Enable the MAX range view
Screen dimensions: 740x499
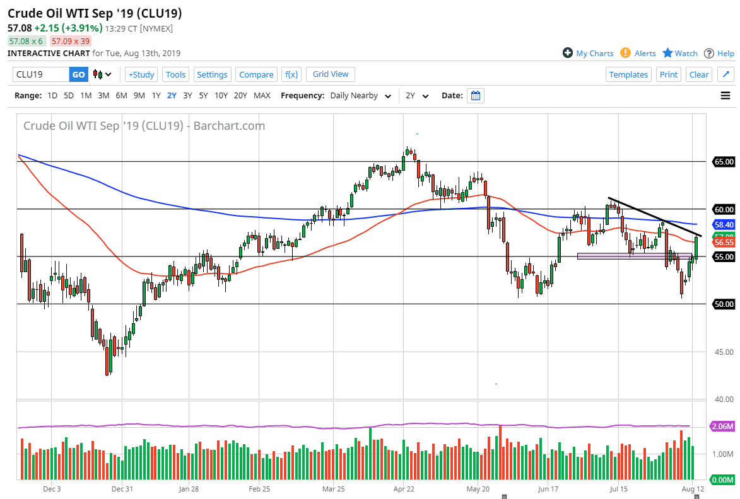[262, 95]
